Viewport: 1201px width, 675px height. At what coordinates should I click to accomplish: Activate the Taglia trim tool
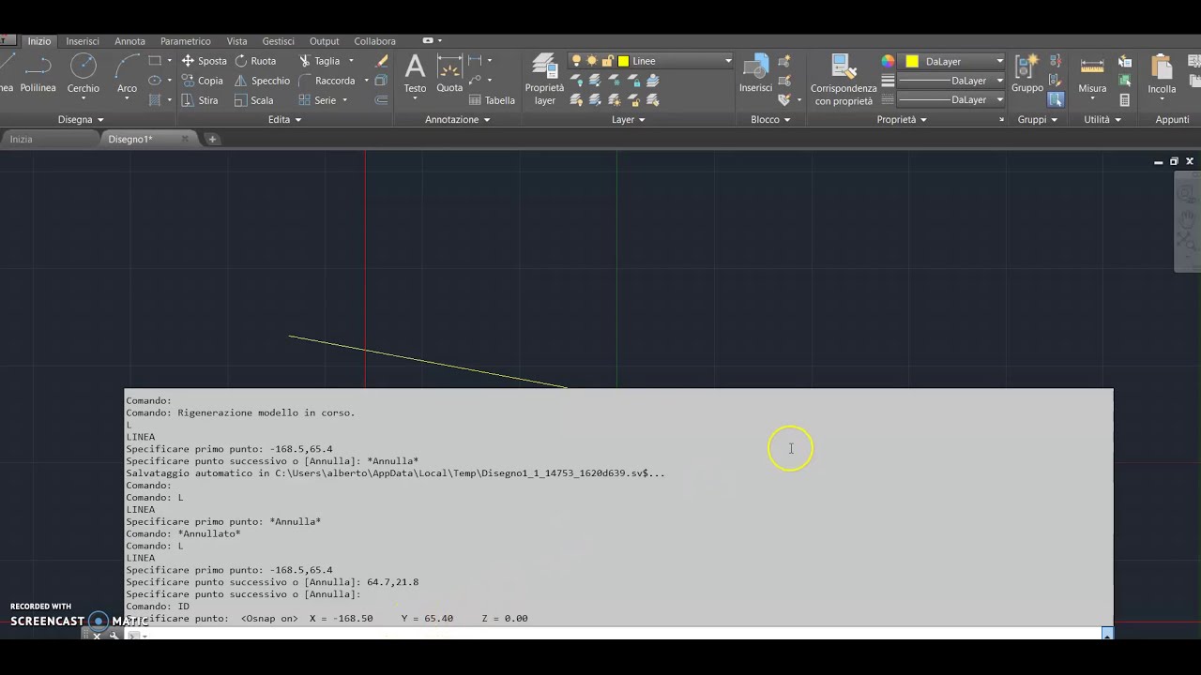[319, 61]
